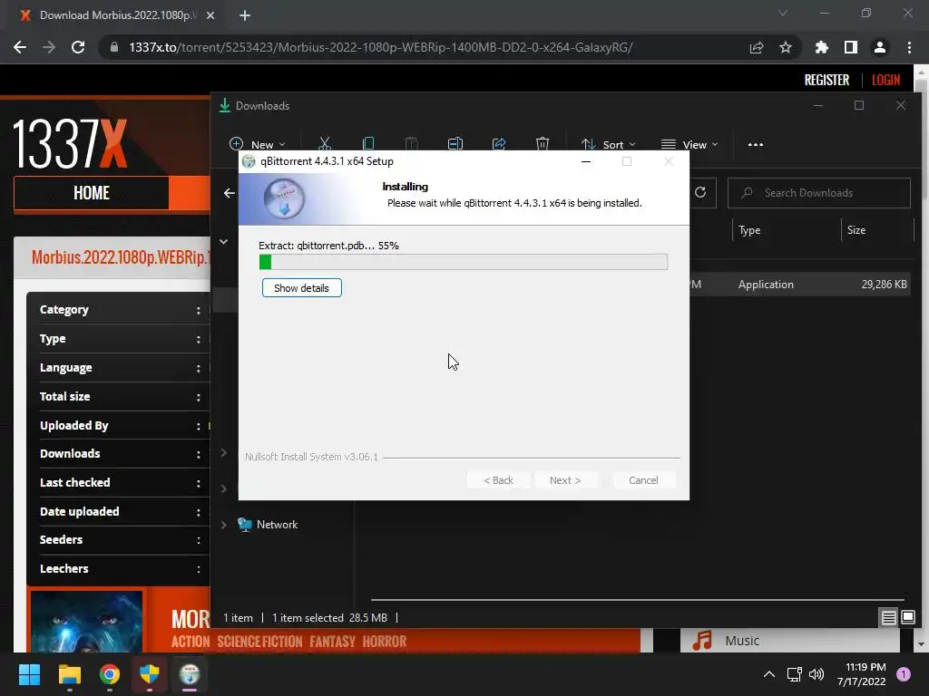Expand the Network tree item
This screenshot has width=929, height=696.
tap(224, 525)
